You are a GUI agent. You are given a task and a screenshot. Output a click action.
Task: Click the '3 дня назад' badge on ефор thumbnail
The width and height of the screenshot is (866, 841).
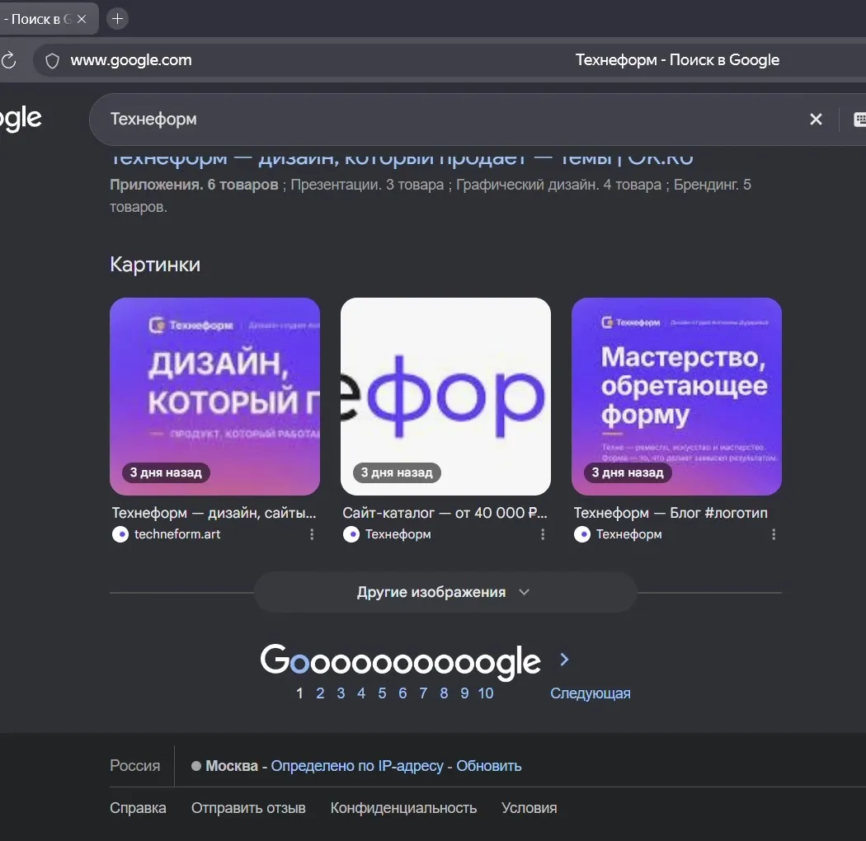397,472
